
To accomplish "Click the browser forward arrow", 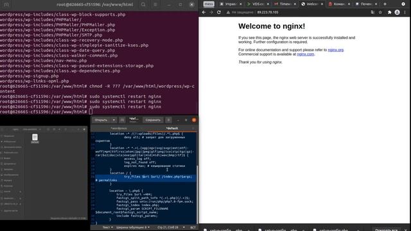I will click(x=211, y=12).
